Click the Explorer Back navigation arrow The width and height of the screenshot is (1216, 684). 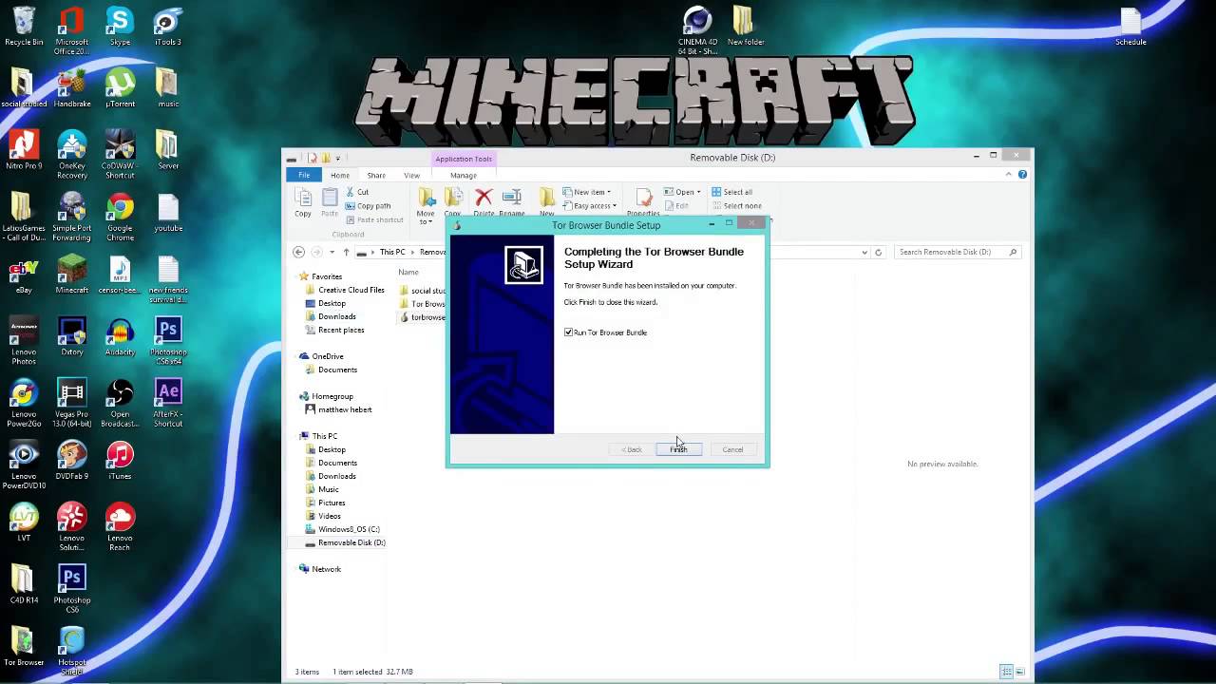point(298,252)
